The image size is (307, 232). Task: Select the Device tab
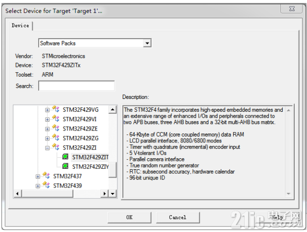(x=20, y=26)
